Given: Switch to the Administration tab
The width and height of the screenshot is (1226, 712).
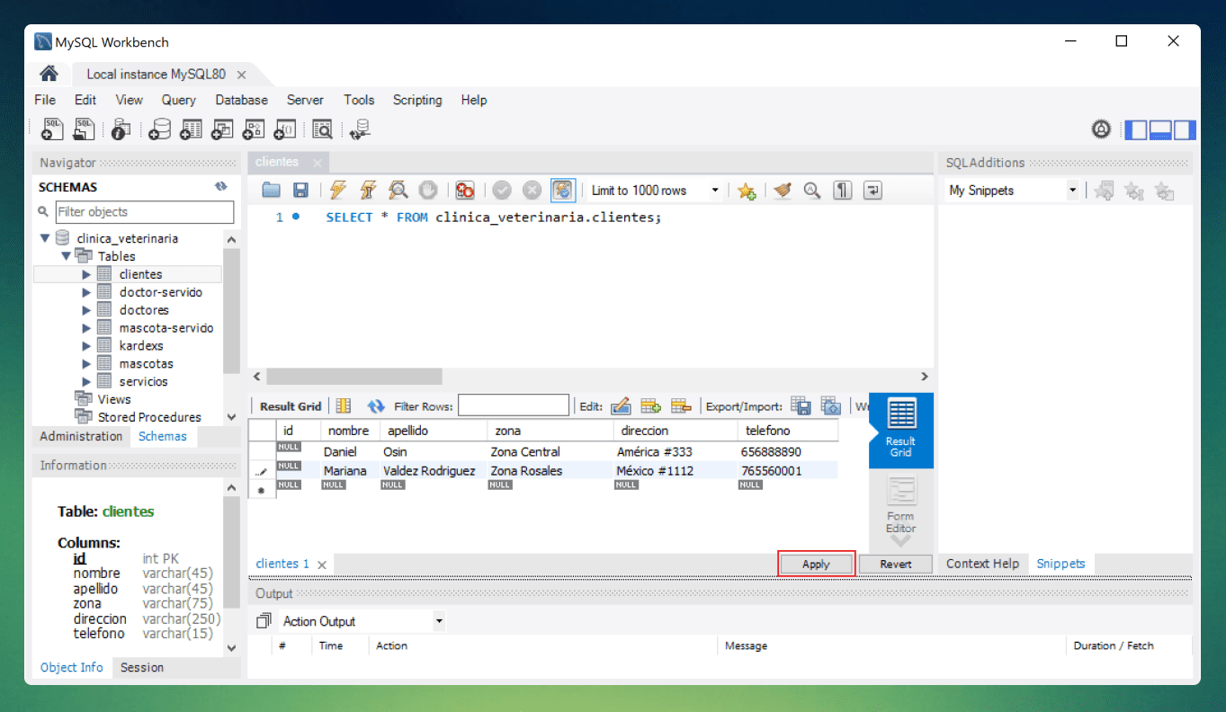Looking at the screenshot, I should point(80,436).
